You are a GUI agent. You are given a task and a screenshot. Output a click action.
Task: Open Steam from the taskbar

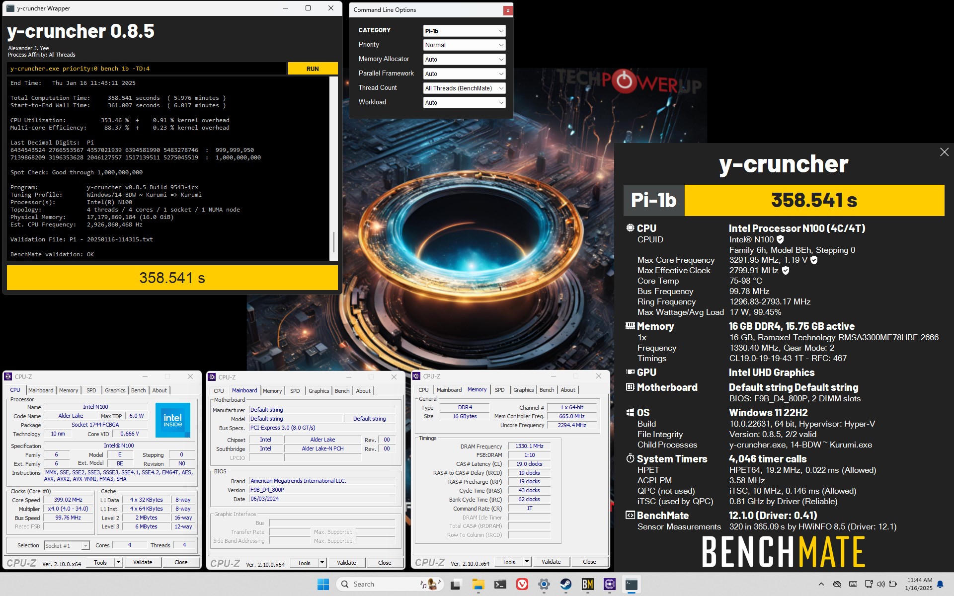[566, 585]
